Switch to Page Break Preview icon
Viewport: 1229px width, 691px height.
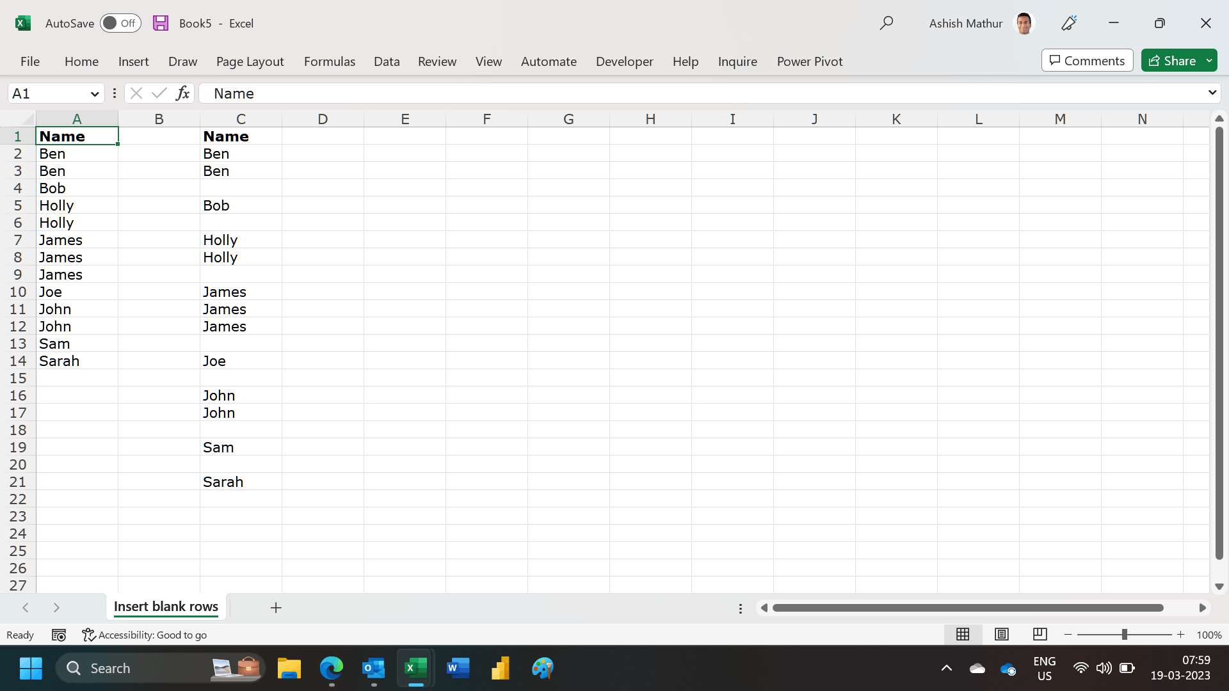(1040, 634)
